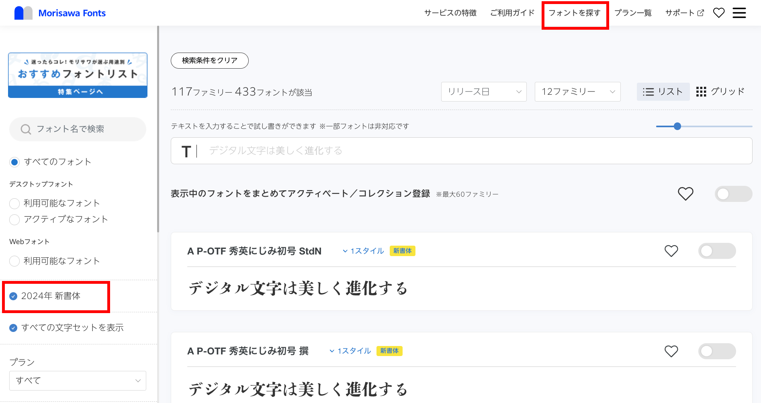
Task: Add all displayed fonts to collection heart
Action: pos(685,194)
